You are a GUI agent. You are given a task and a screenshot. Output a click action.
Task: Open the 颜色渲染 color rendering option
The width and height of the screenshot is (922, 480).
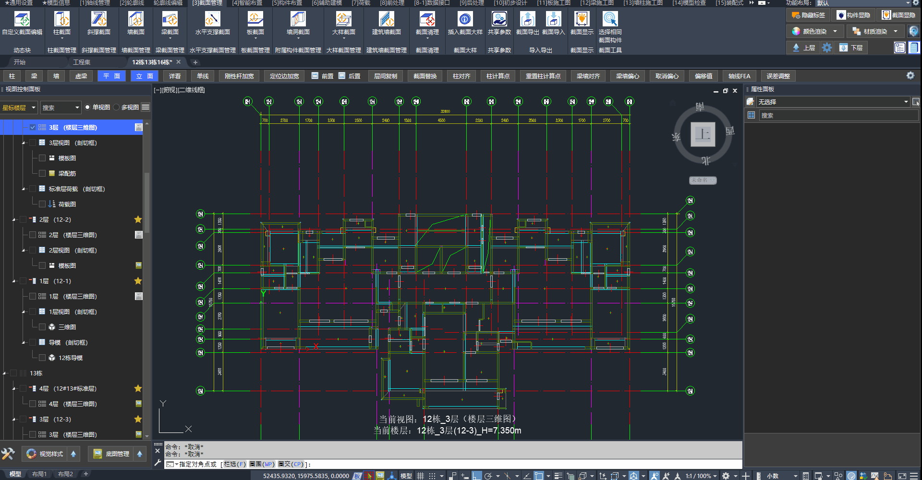click(x=814, y=31)
